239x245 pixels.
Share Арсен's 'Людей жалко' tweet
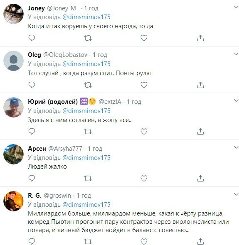[x=200, y=178]
